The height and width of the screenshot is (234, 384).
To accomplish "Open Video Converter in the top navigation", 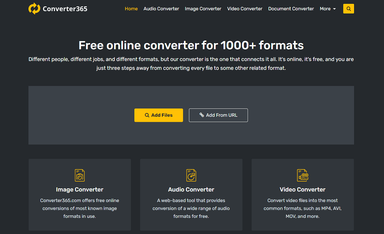I will coord(245,9).
